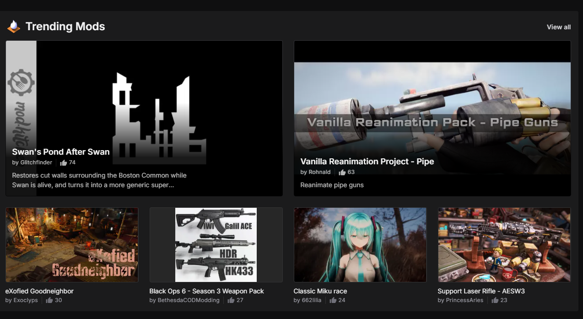Click the endorsement count 24
The width and height of the screenshot is (583, 319).
coord(342,300)
